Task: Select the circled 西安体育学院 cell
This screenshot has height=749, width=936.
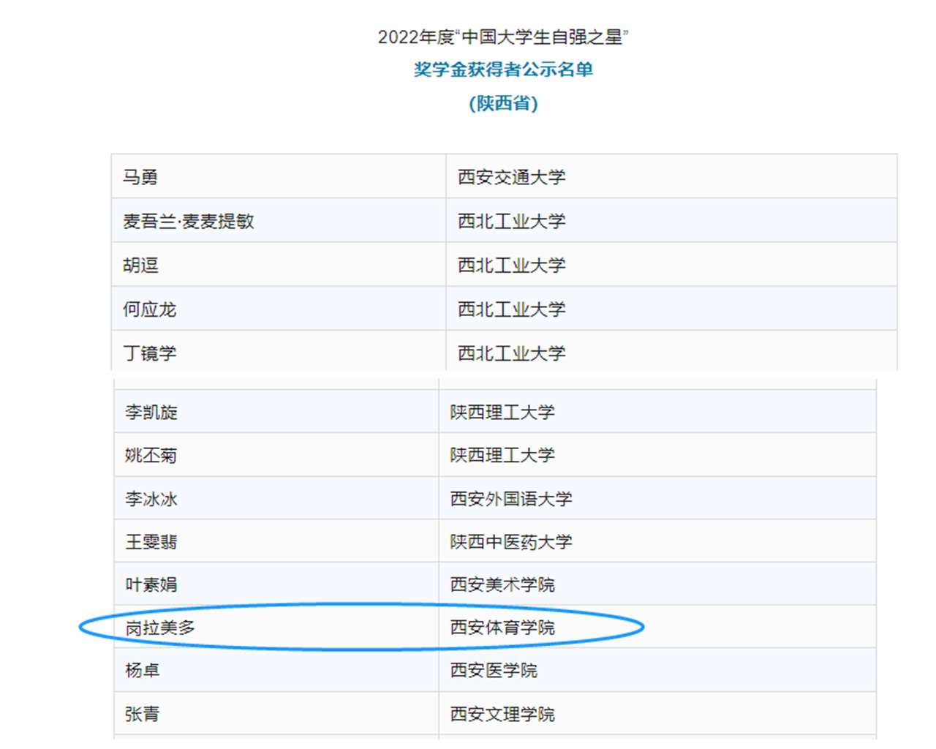Action: 502,628
